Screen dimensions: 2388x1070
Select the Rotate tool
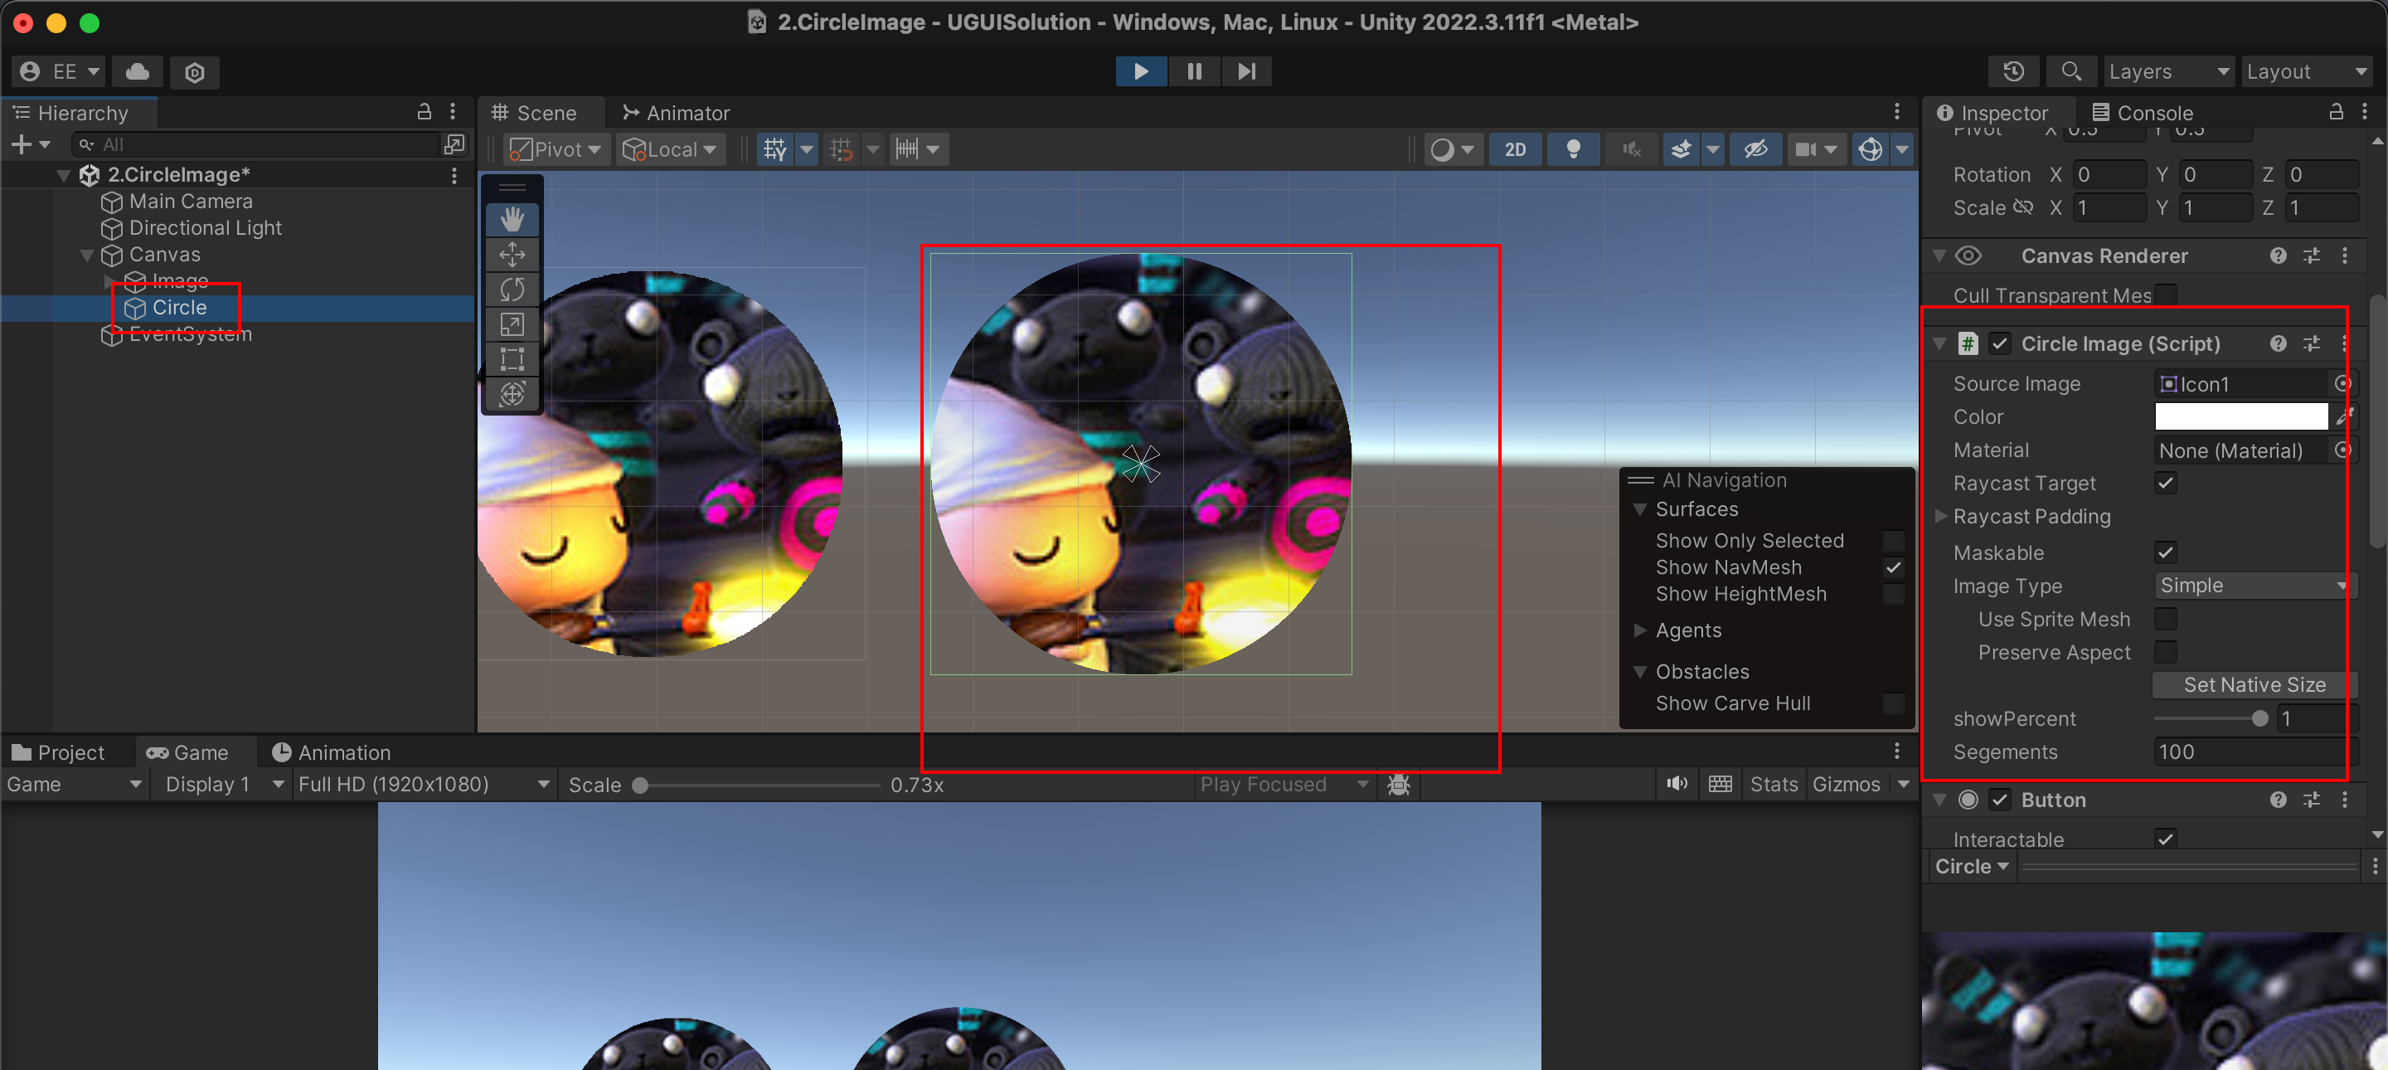pos(512,289)
